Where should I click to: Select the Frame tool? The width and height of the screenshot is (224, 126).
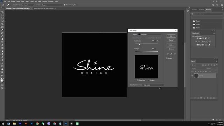(2, 27)
